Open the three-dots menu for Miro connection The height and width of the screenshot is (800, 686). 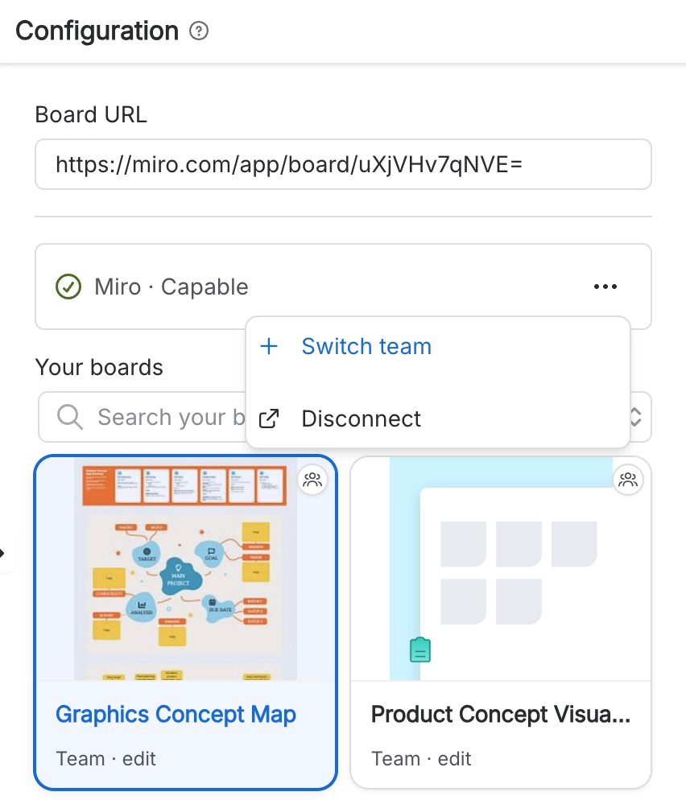605,287
